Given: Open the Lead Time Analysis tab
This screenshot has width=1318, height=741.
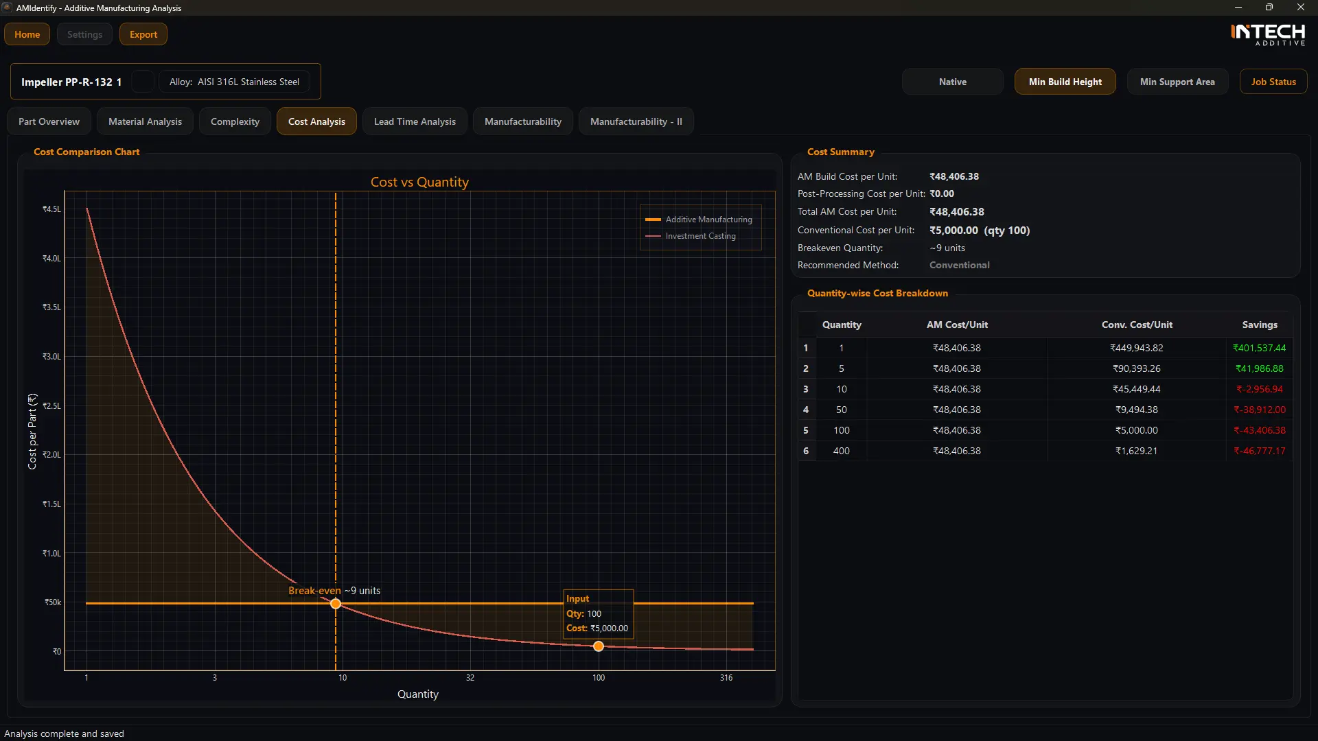Looking at the screenshot, I should [x=415, y=121].
